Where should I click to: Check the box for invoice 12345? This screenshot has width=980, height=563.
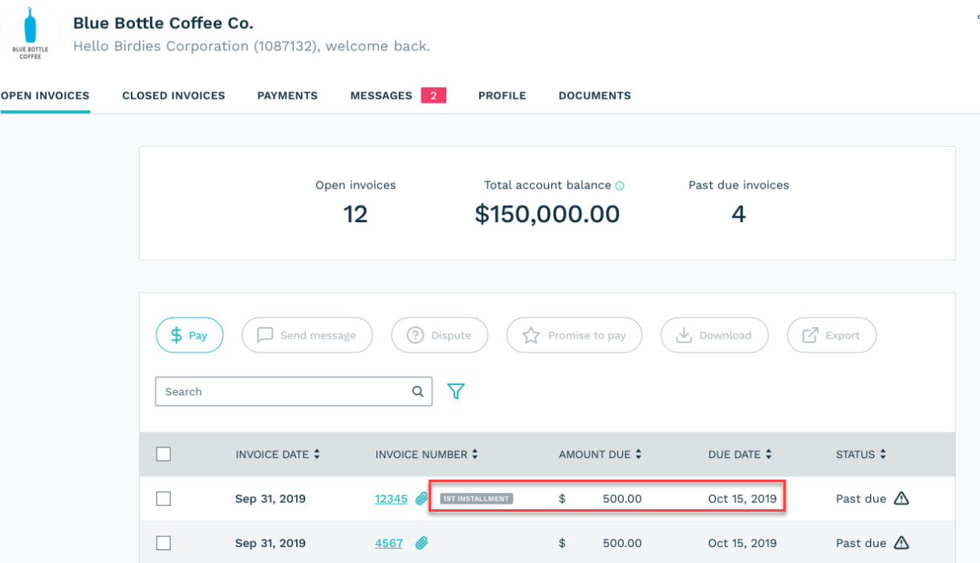(164, 499)
